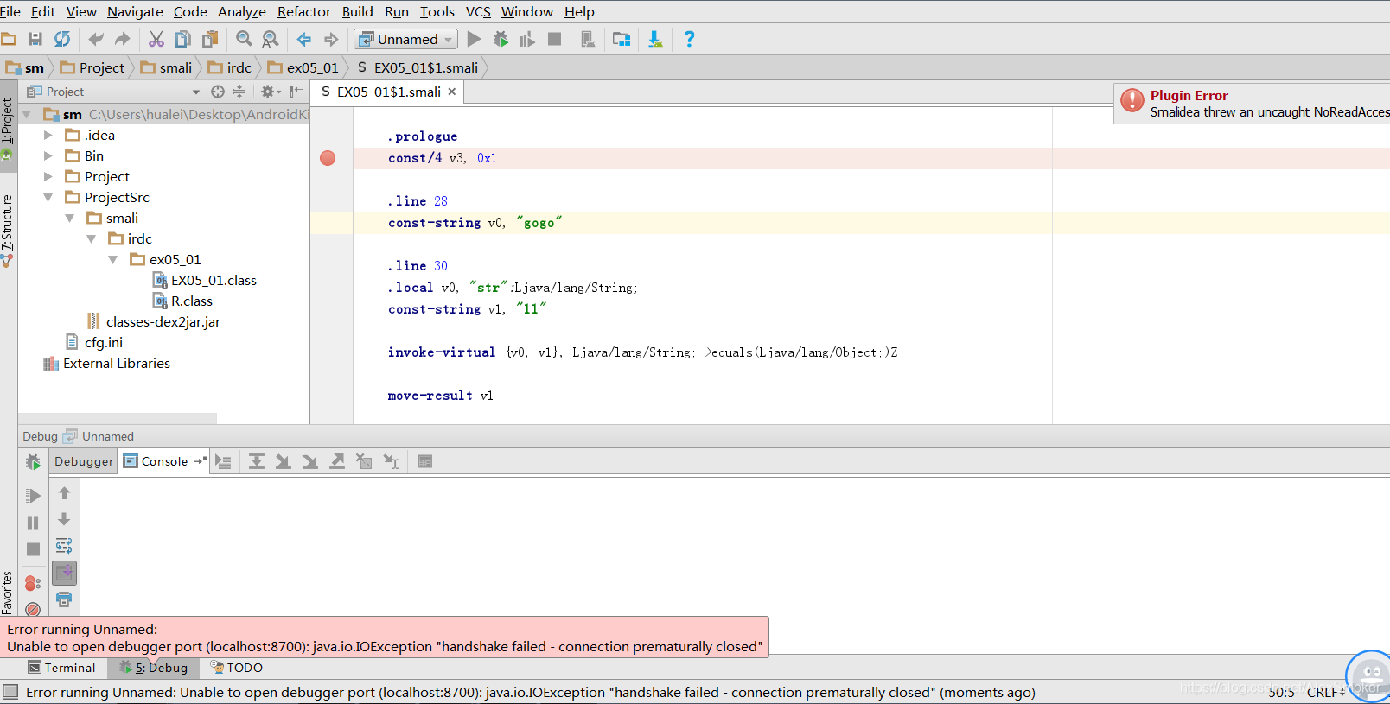Click the Run with Coverage icon
The height and width of the screenshot is (704, 1390).
[527, 39]
